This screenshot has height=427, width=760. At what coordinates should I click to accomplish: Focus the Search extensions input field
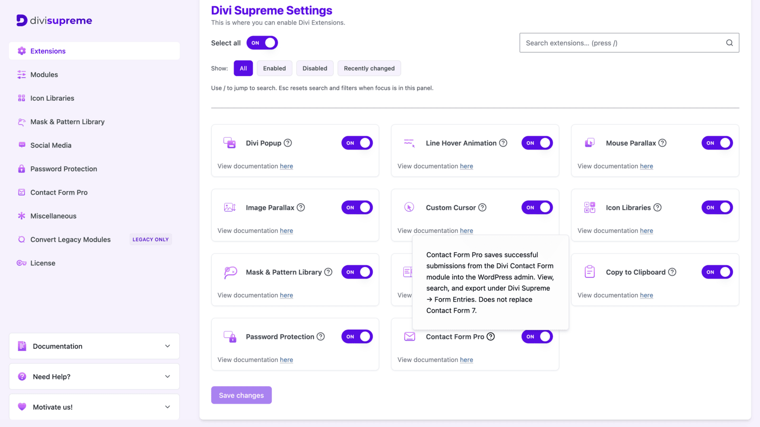click(x=629, y=43)
